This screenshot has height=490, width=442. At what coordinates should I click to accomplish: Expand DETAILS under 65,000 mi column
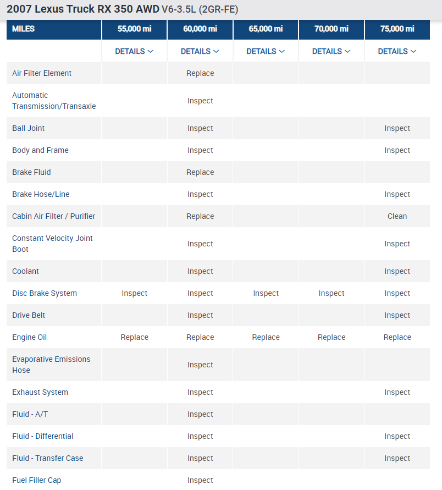tap(266, 51)
